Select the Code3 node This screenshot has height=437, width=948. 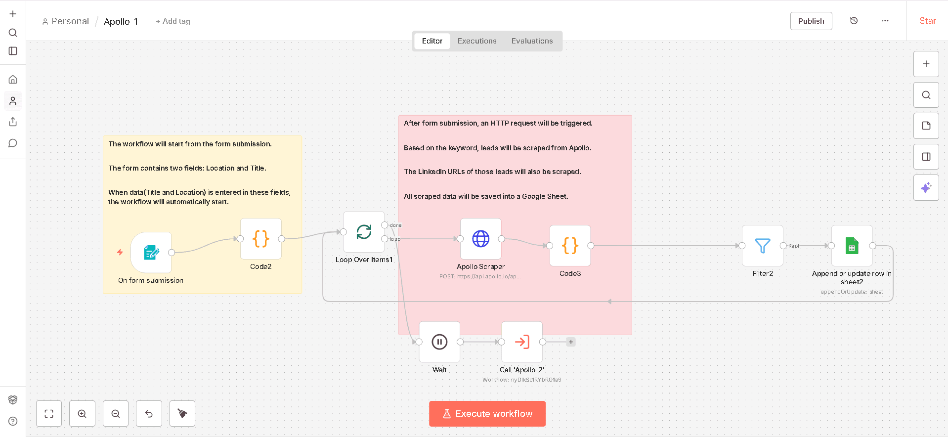[570, 246]
